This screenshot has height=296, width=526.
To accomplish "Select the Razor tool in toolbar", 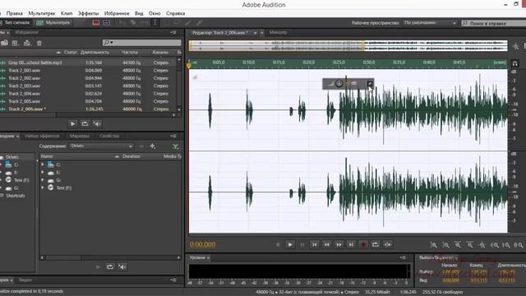I will (x=133, y=23).
